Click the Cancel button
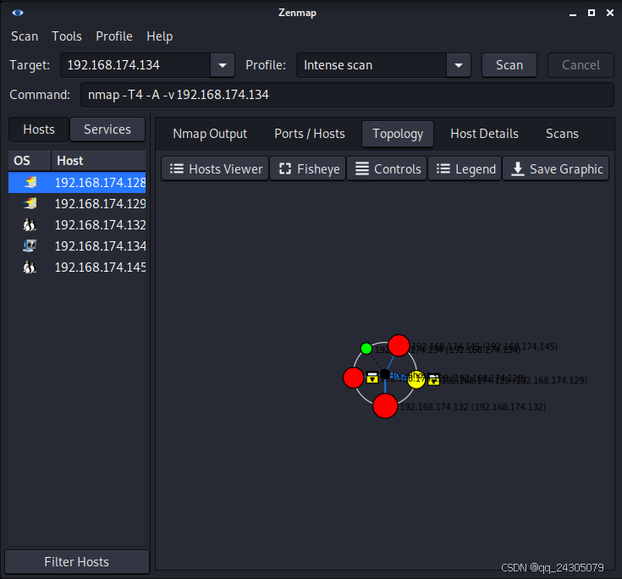 pos(581,65)
